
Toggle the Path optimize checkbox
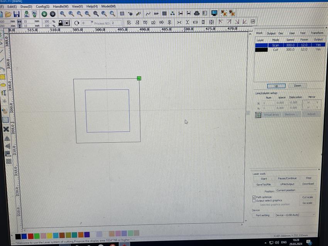(254, 197)
